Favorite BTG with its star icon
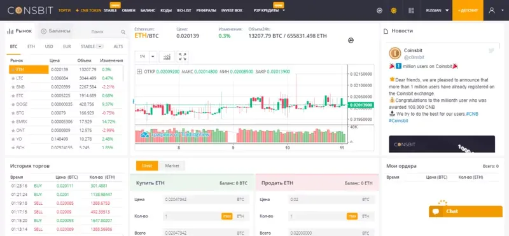 pyautogui.click(x=13, y=113)
